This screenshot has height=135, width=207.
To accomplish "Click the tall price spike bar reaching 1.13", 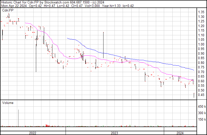I will (x=103, y=45).
